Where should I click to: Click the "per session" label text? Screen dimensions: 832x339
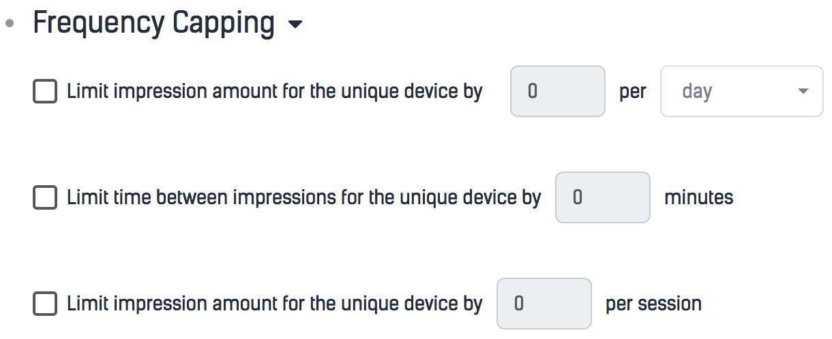click(653, 304)
